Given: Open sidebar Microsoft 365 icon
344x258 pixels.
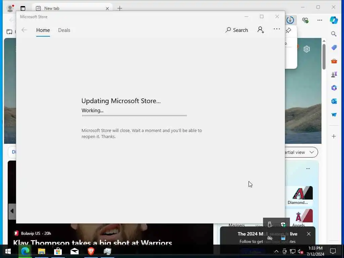Looking at the screenshot, I should pos(334,88).
